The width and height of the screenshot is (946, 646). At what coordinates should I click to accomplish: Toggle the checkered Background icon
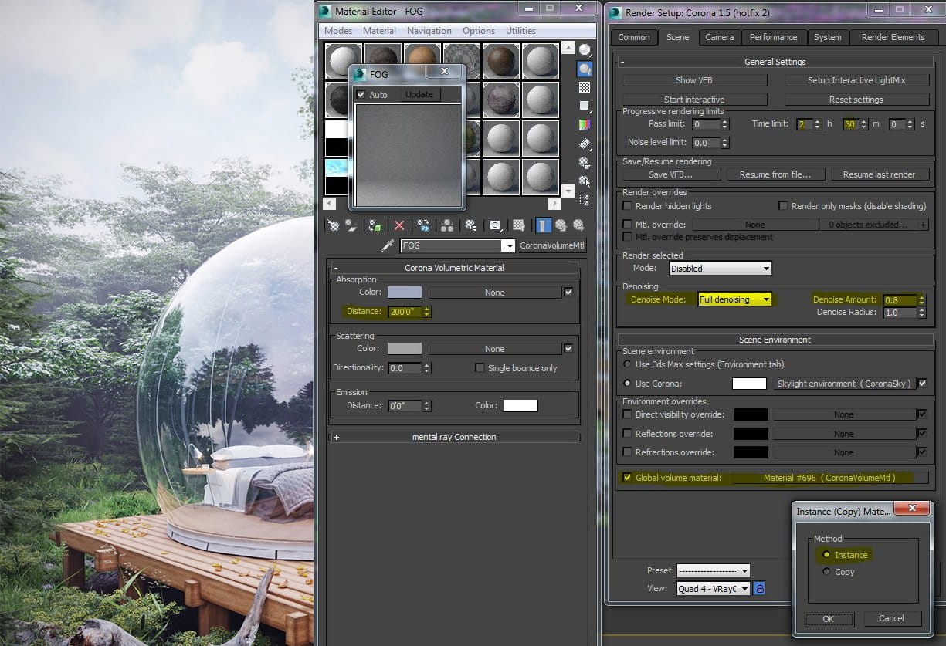tap(585, 87)
